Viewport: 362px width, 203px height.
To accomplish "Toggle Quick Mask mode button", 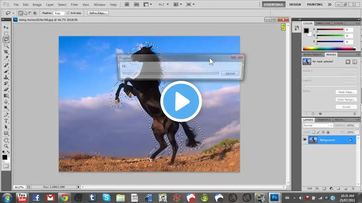I will (6, 166).
